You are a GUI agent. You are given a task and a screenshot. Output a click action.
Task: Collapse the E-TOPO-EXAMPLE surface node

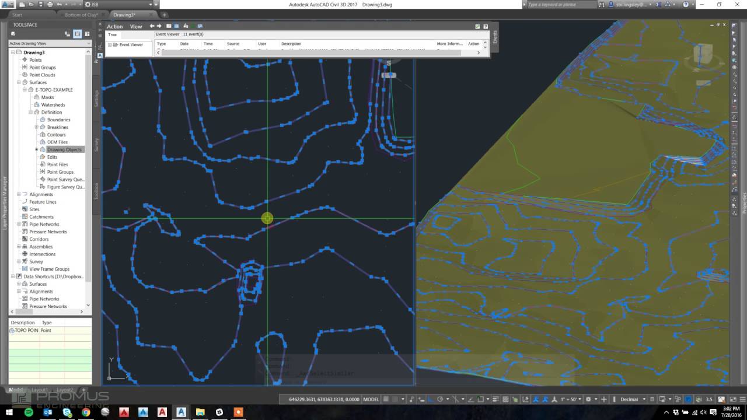click(25, 90)
